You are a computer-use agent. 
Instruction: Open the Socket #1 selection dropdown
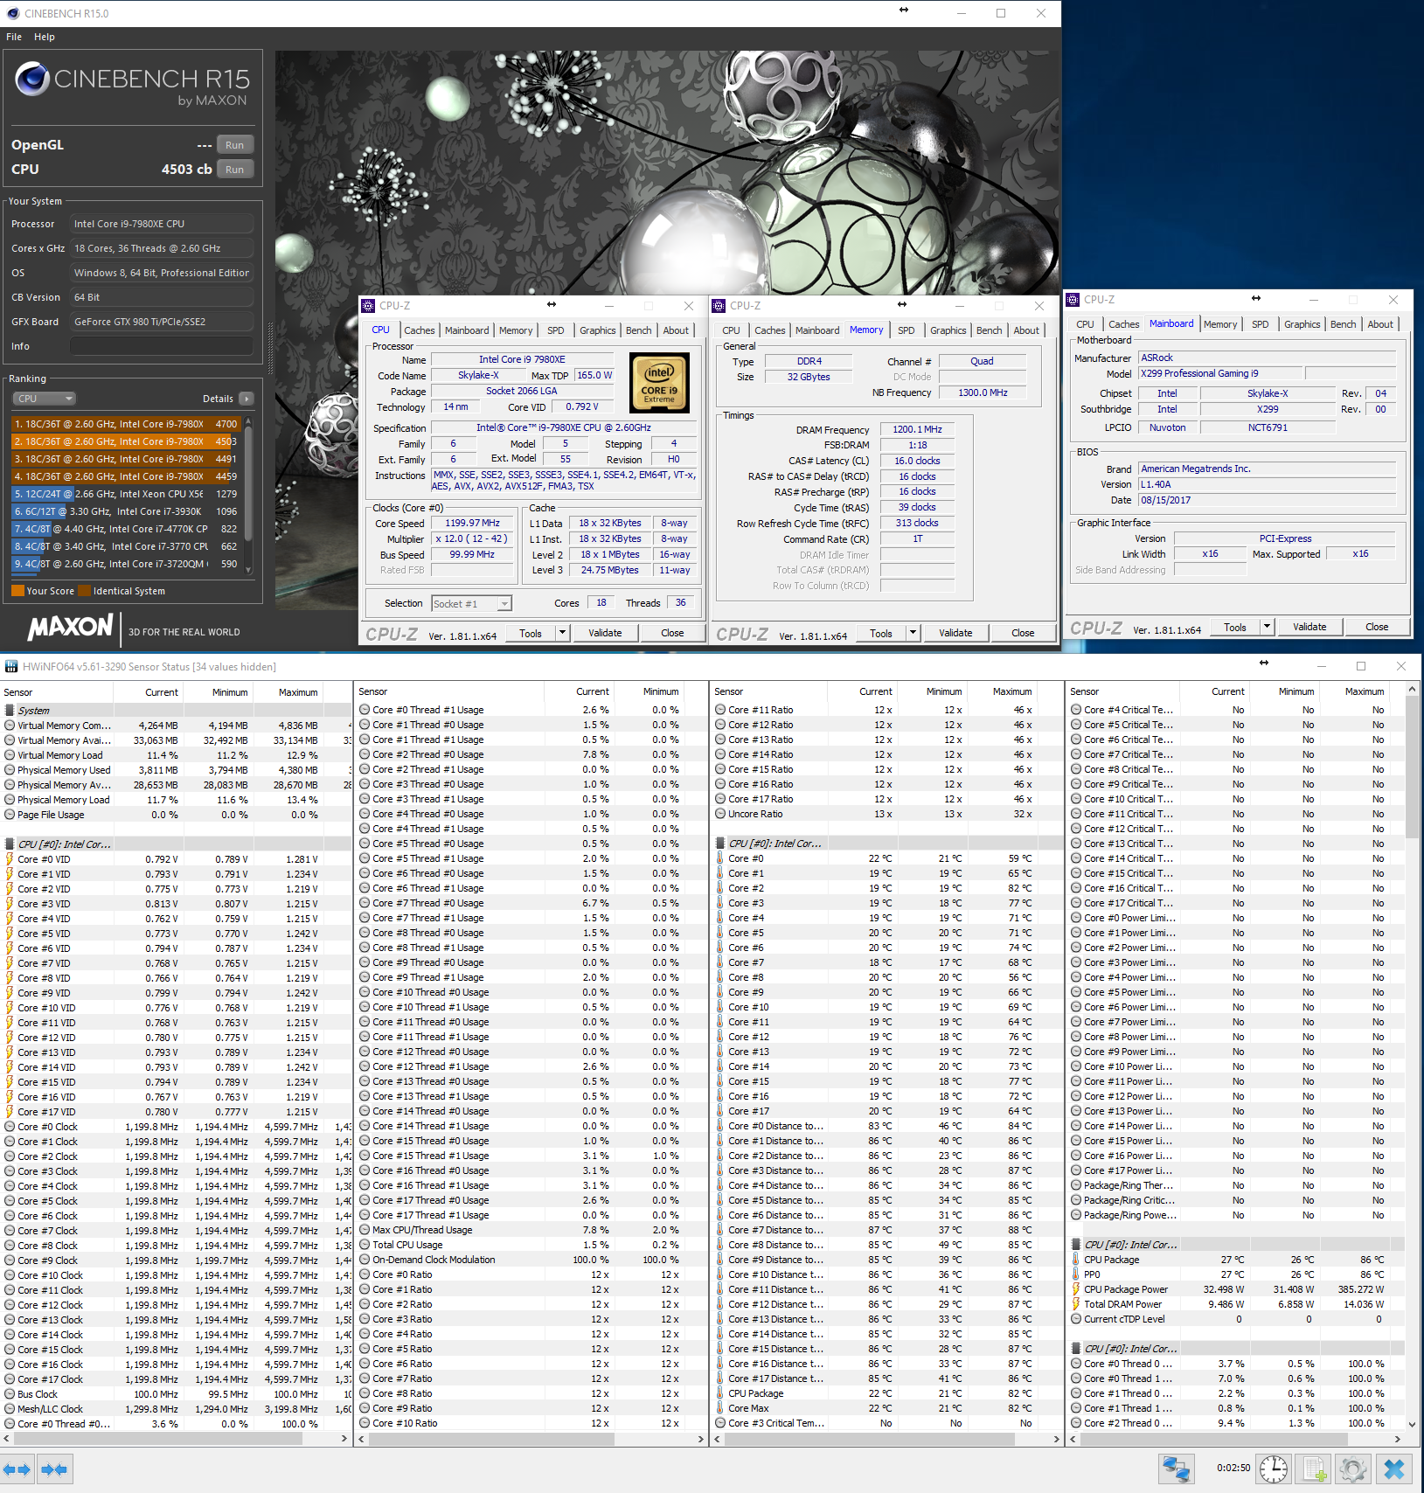tap(471, 603)
